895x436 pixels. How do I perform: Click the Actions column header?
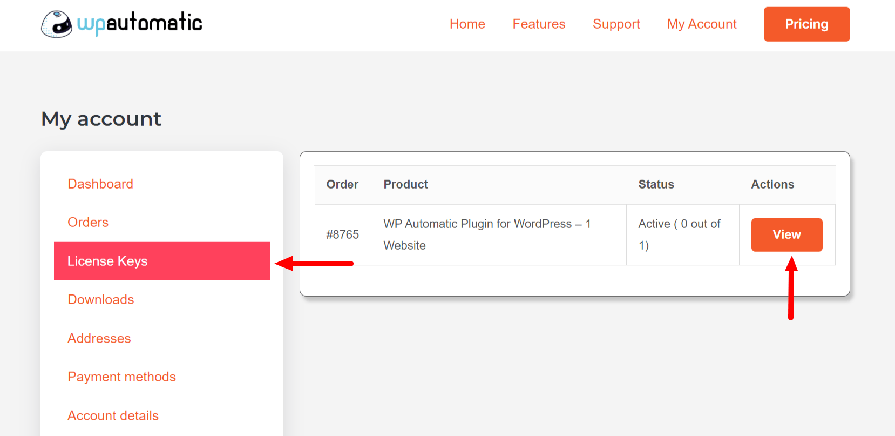point(772,184)
